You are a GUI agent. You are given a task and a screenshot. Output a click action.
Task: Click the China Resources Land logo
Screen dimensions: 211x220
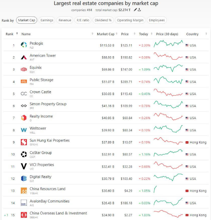point(24,191)
